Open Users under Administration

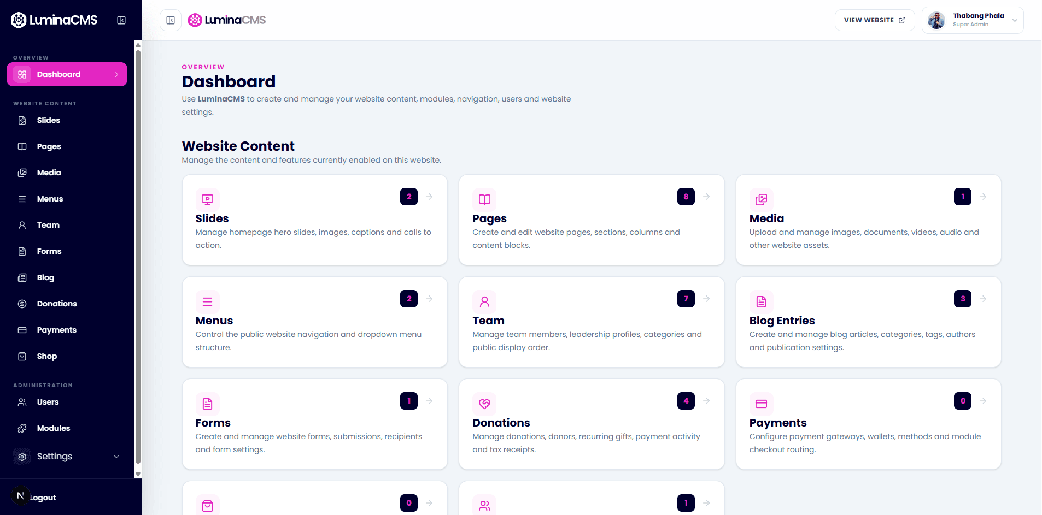point(67,402)
